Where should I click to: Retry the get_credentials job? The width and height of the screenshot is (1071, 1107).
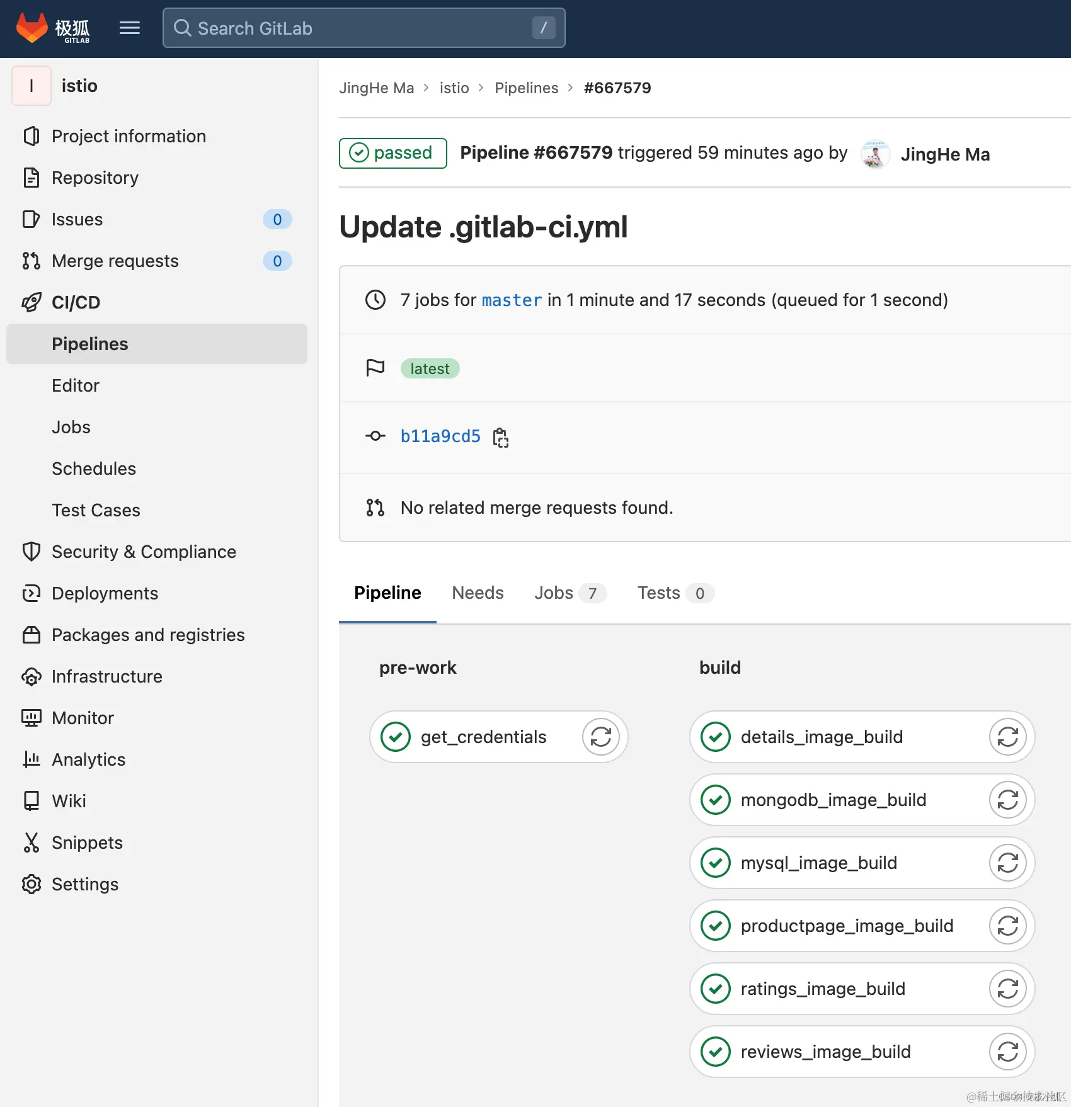pyautogui.click(x=601, y=737)
